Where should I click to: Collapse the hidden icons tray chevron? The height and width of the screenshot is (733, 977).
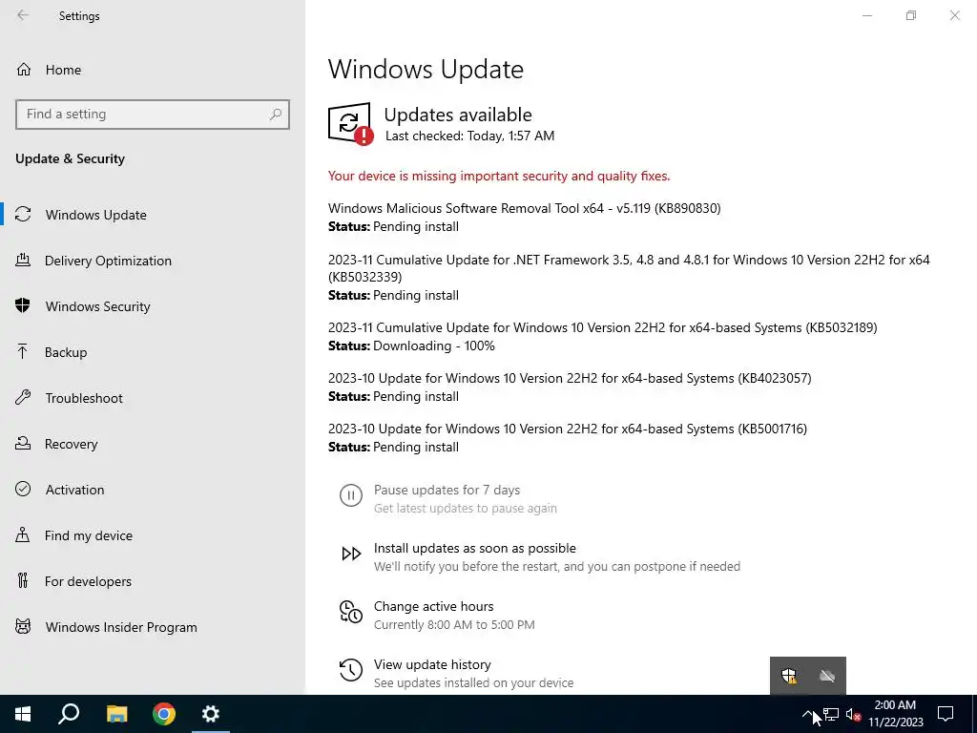tap(807, 714)
